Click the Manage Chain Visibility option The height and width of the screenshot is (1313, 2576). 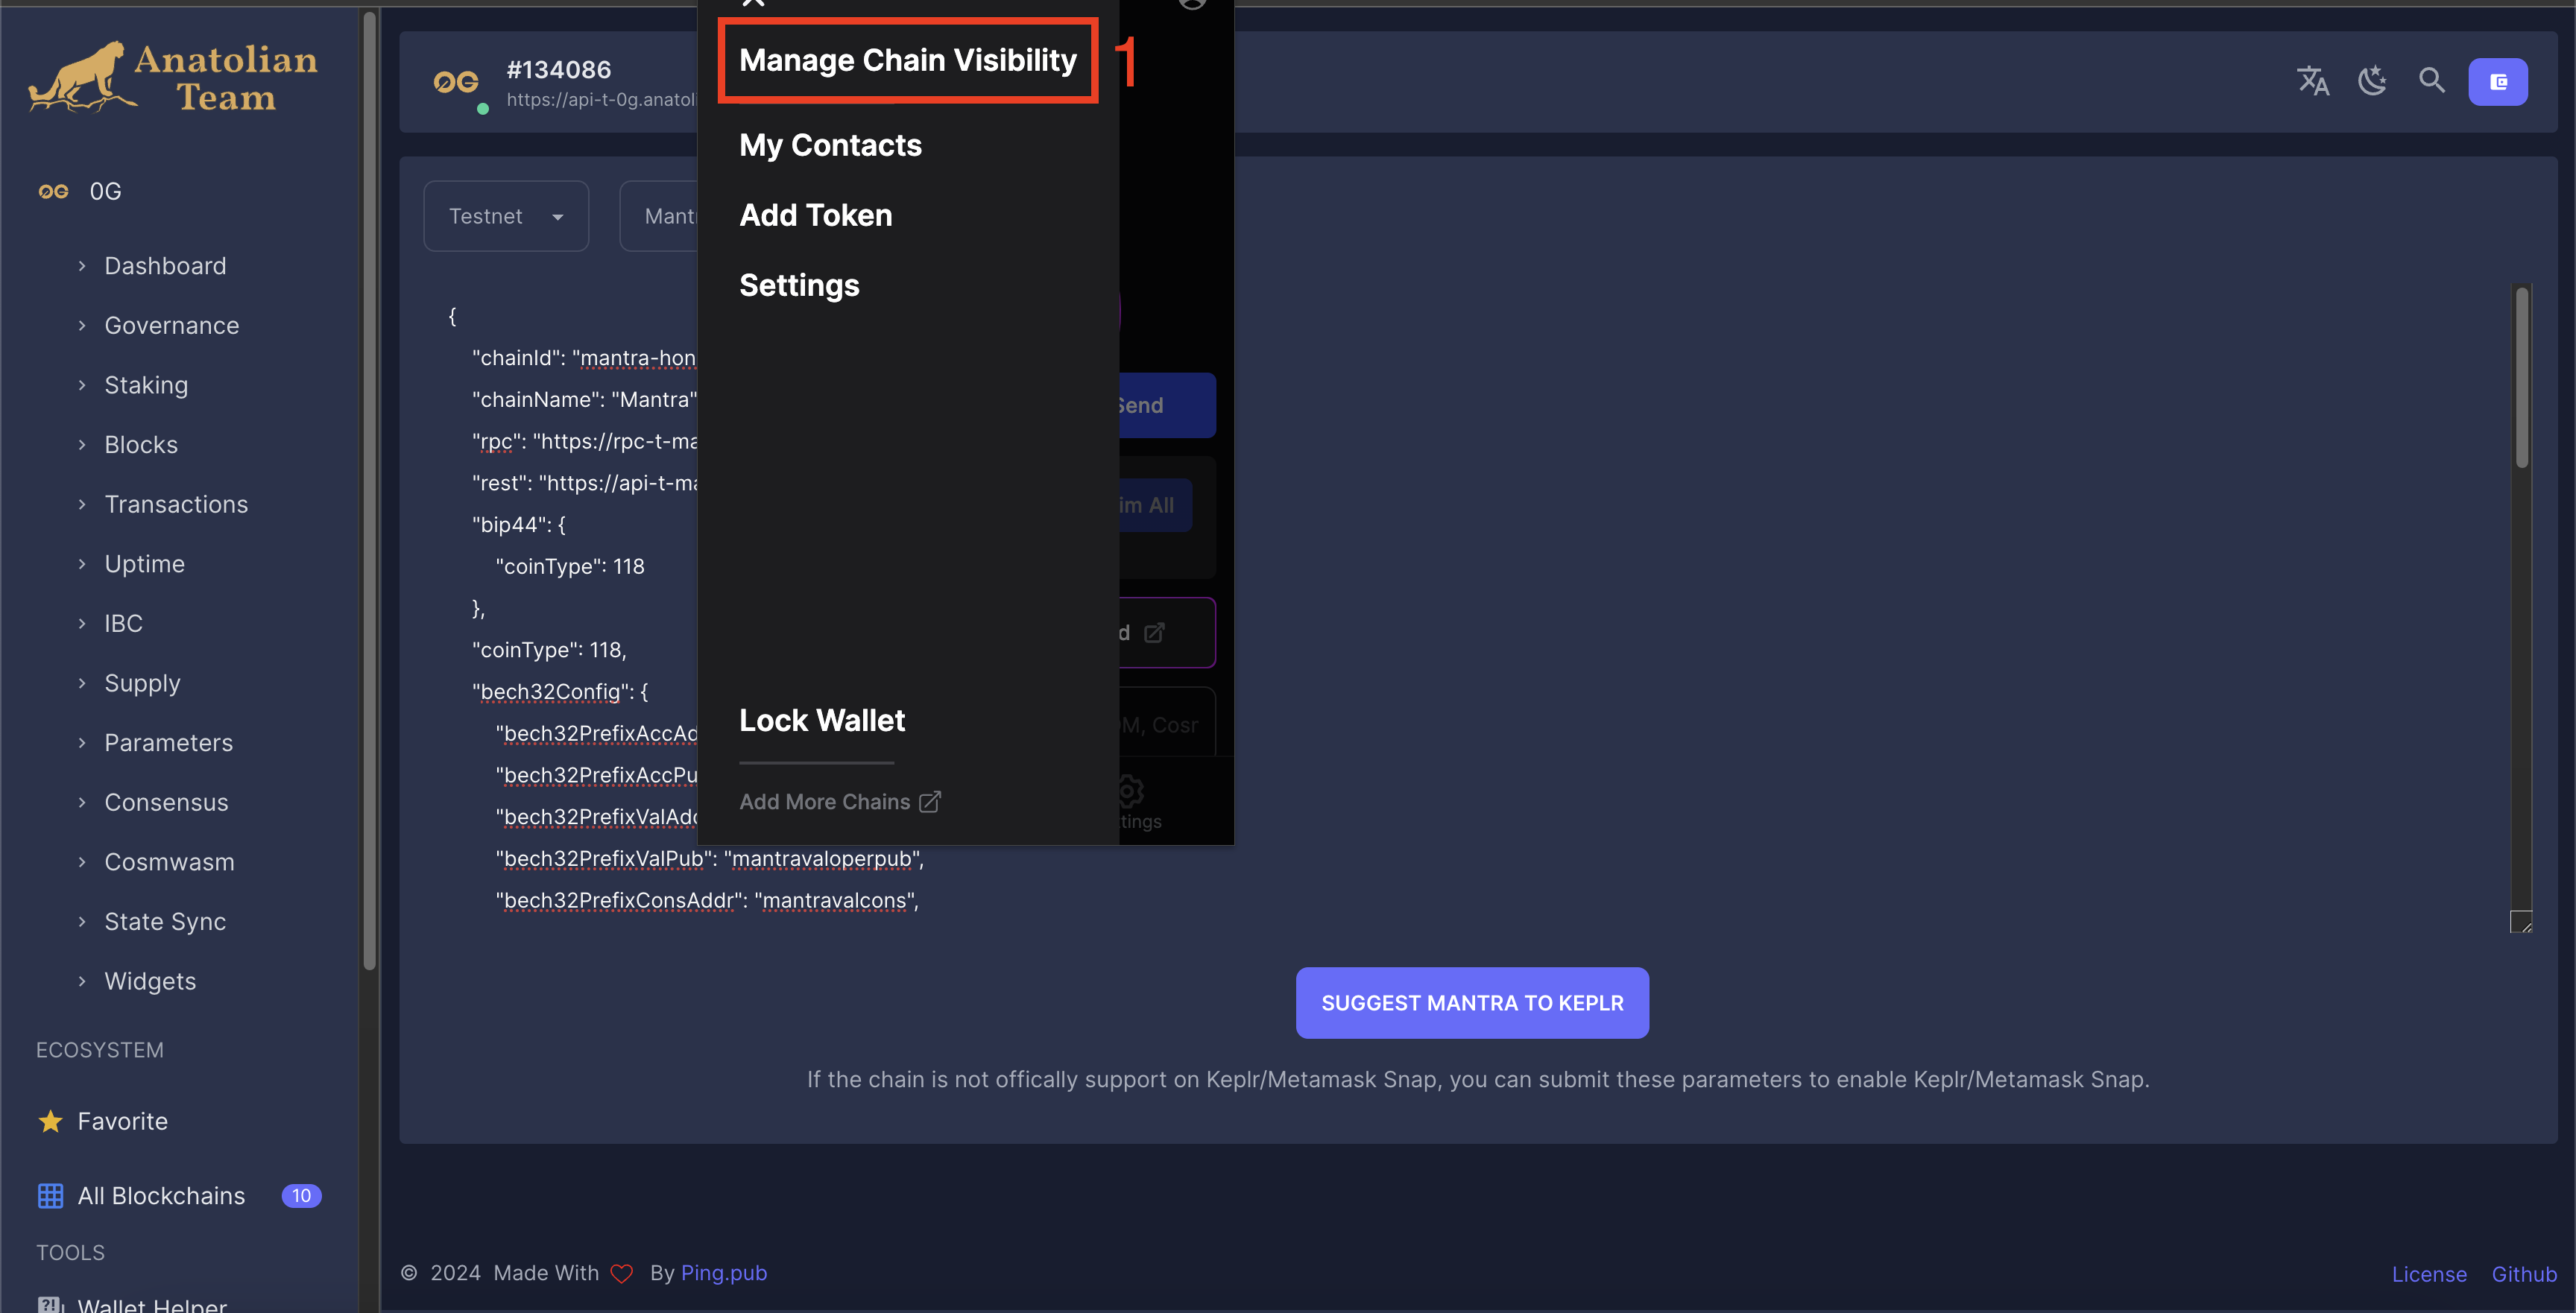pyautogui.click(x=908, y=57)
